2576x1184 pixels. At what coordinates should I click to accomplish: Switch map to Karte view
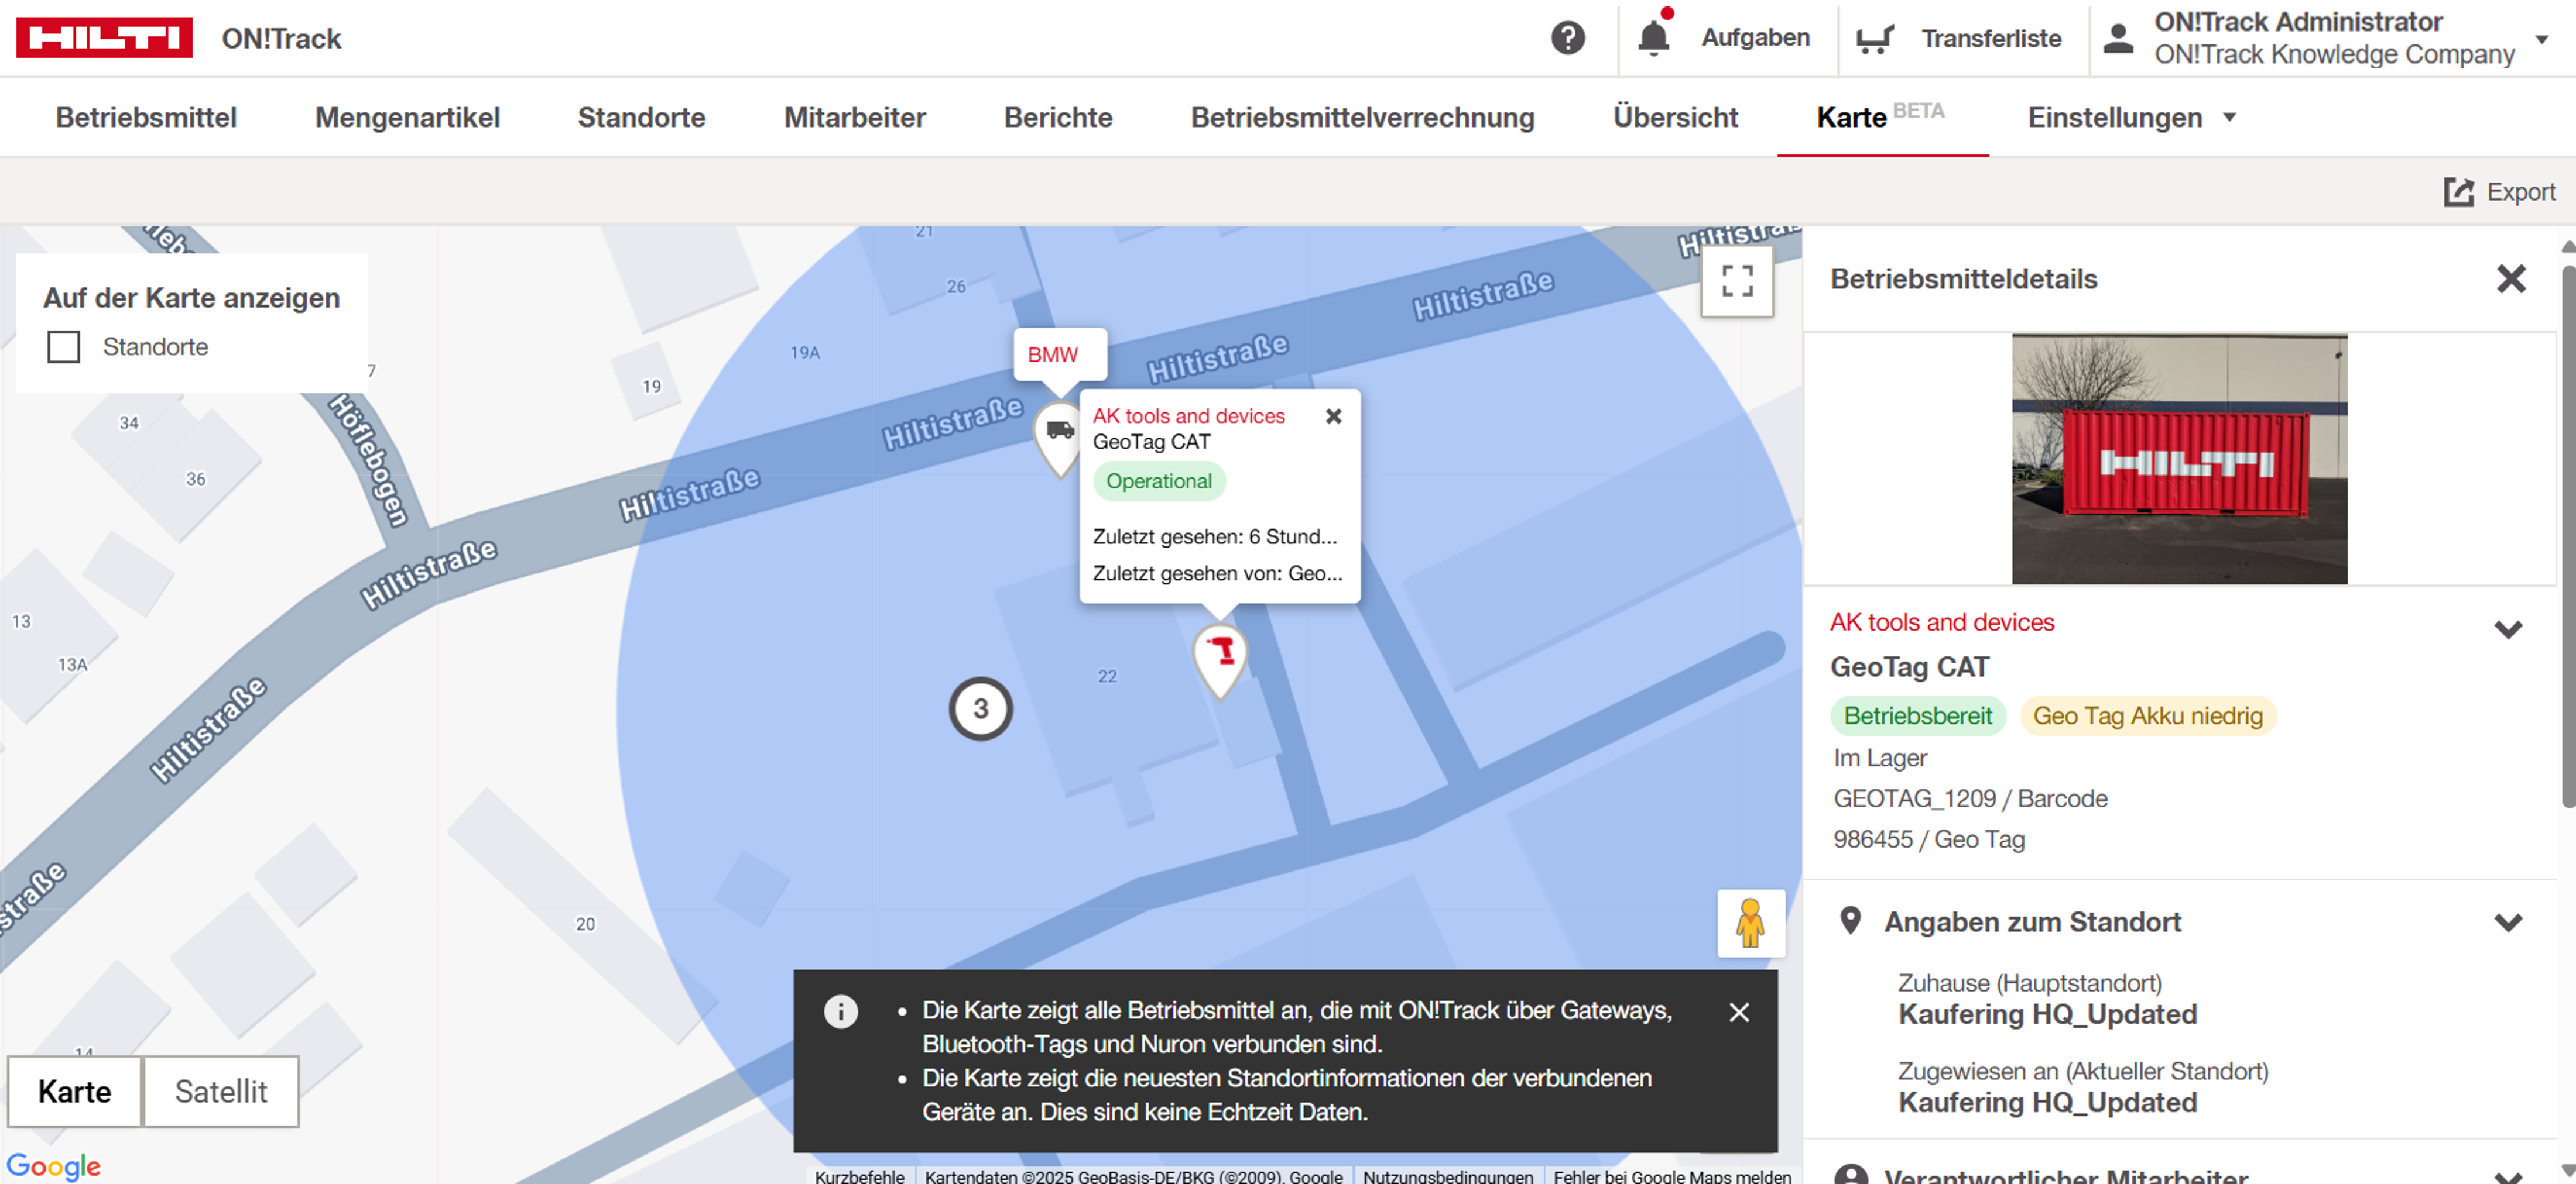74,1091
